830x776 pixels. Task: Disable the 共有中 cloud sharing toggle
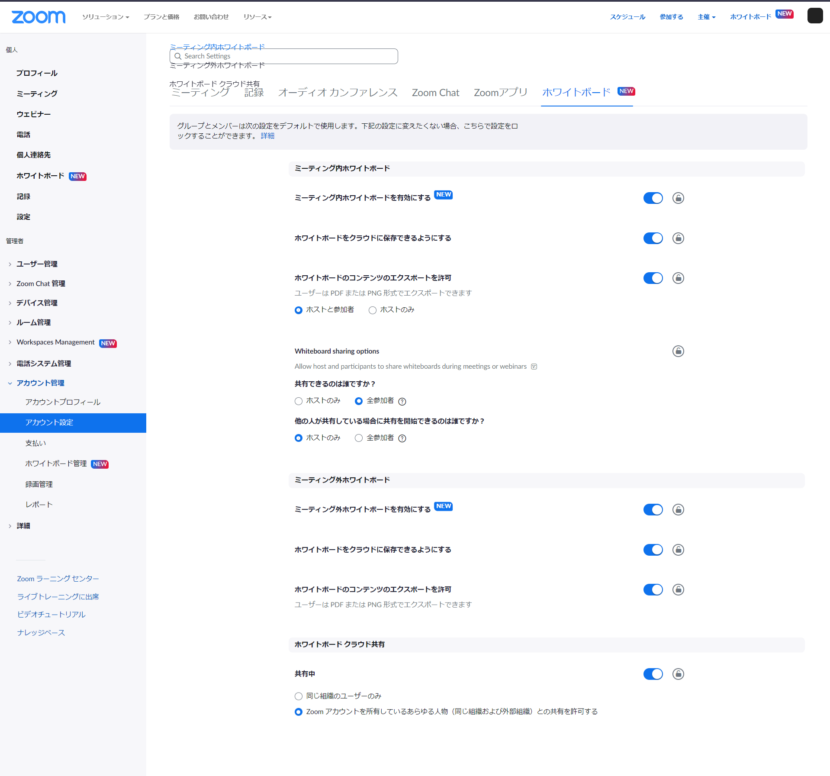coord(653,674)
